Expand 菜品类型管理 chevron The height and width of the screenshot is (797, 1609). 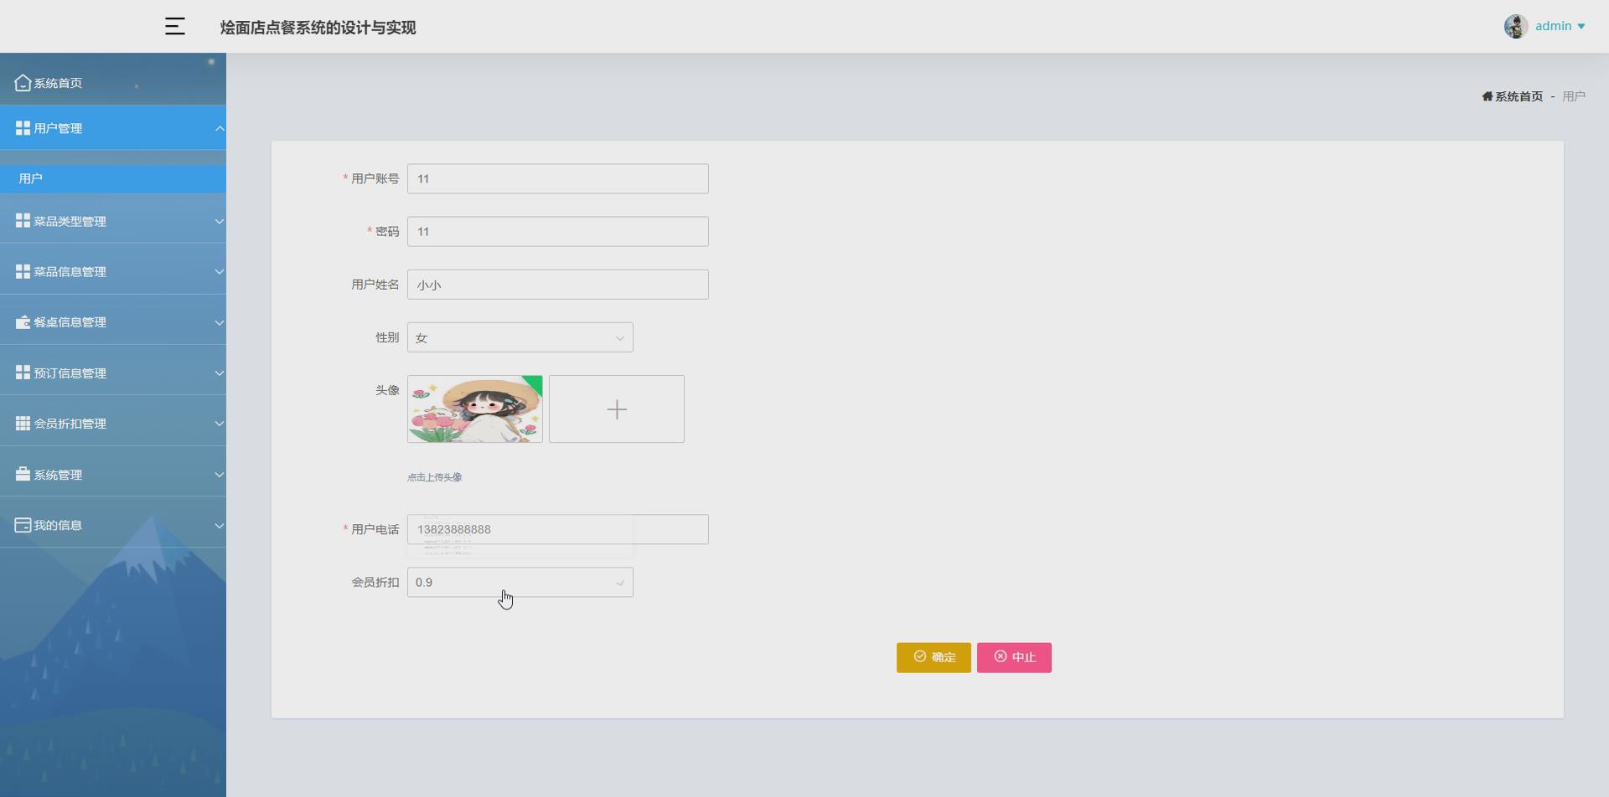click(219, 221)
